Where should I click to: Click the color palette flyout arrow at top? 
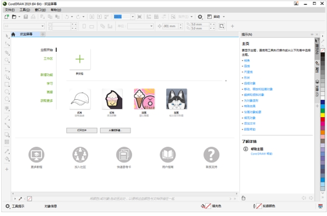[x=323, y=36]
